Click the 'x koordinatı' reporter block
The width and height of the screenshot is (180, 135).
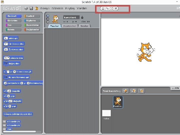click(x=13, y=121)
